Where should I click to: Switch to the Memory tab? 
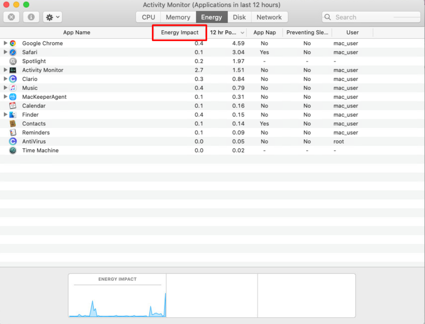[178, 17]
